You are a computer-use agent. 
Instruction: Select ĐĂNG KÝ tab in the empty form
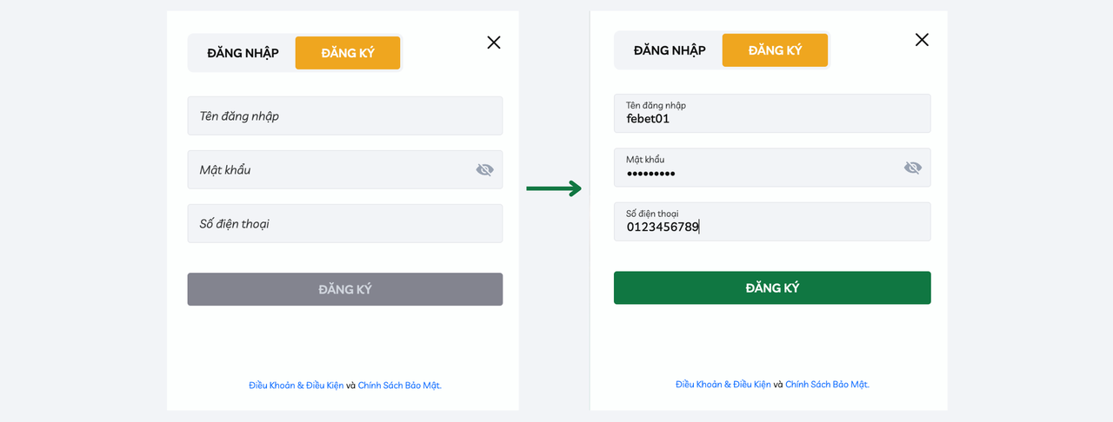pos(348,53)
